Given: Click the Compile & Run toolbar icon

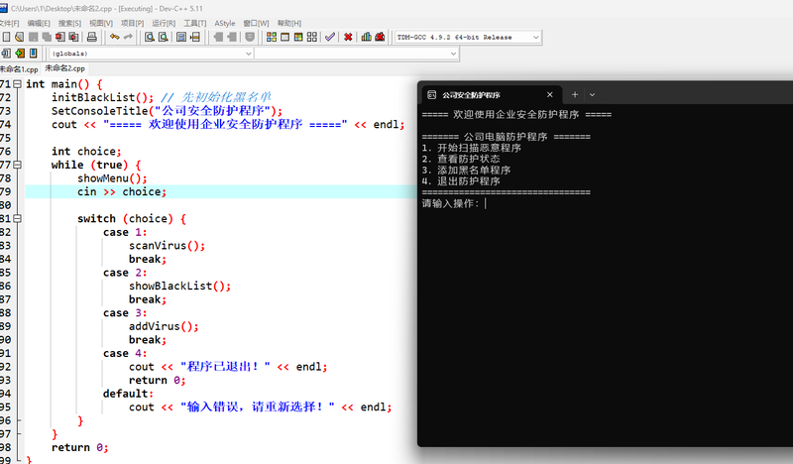Looking at the screenshot, I should point(297,37).
